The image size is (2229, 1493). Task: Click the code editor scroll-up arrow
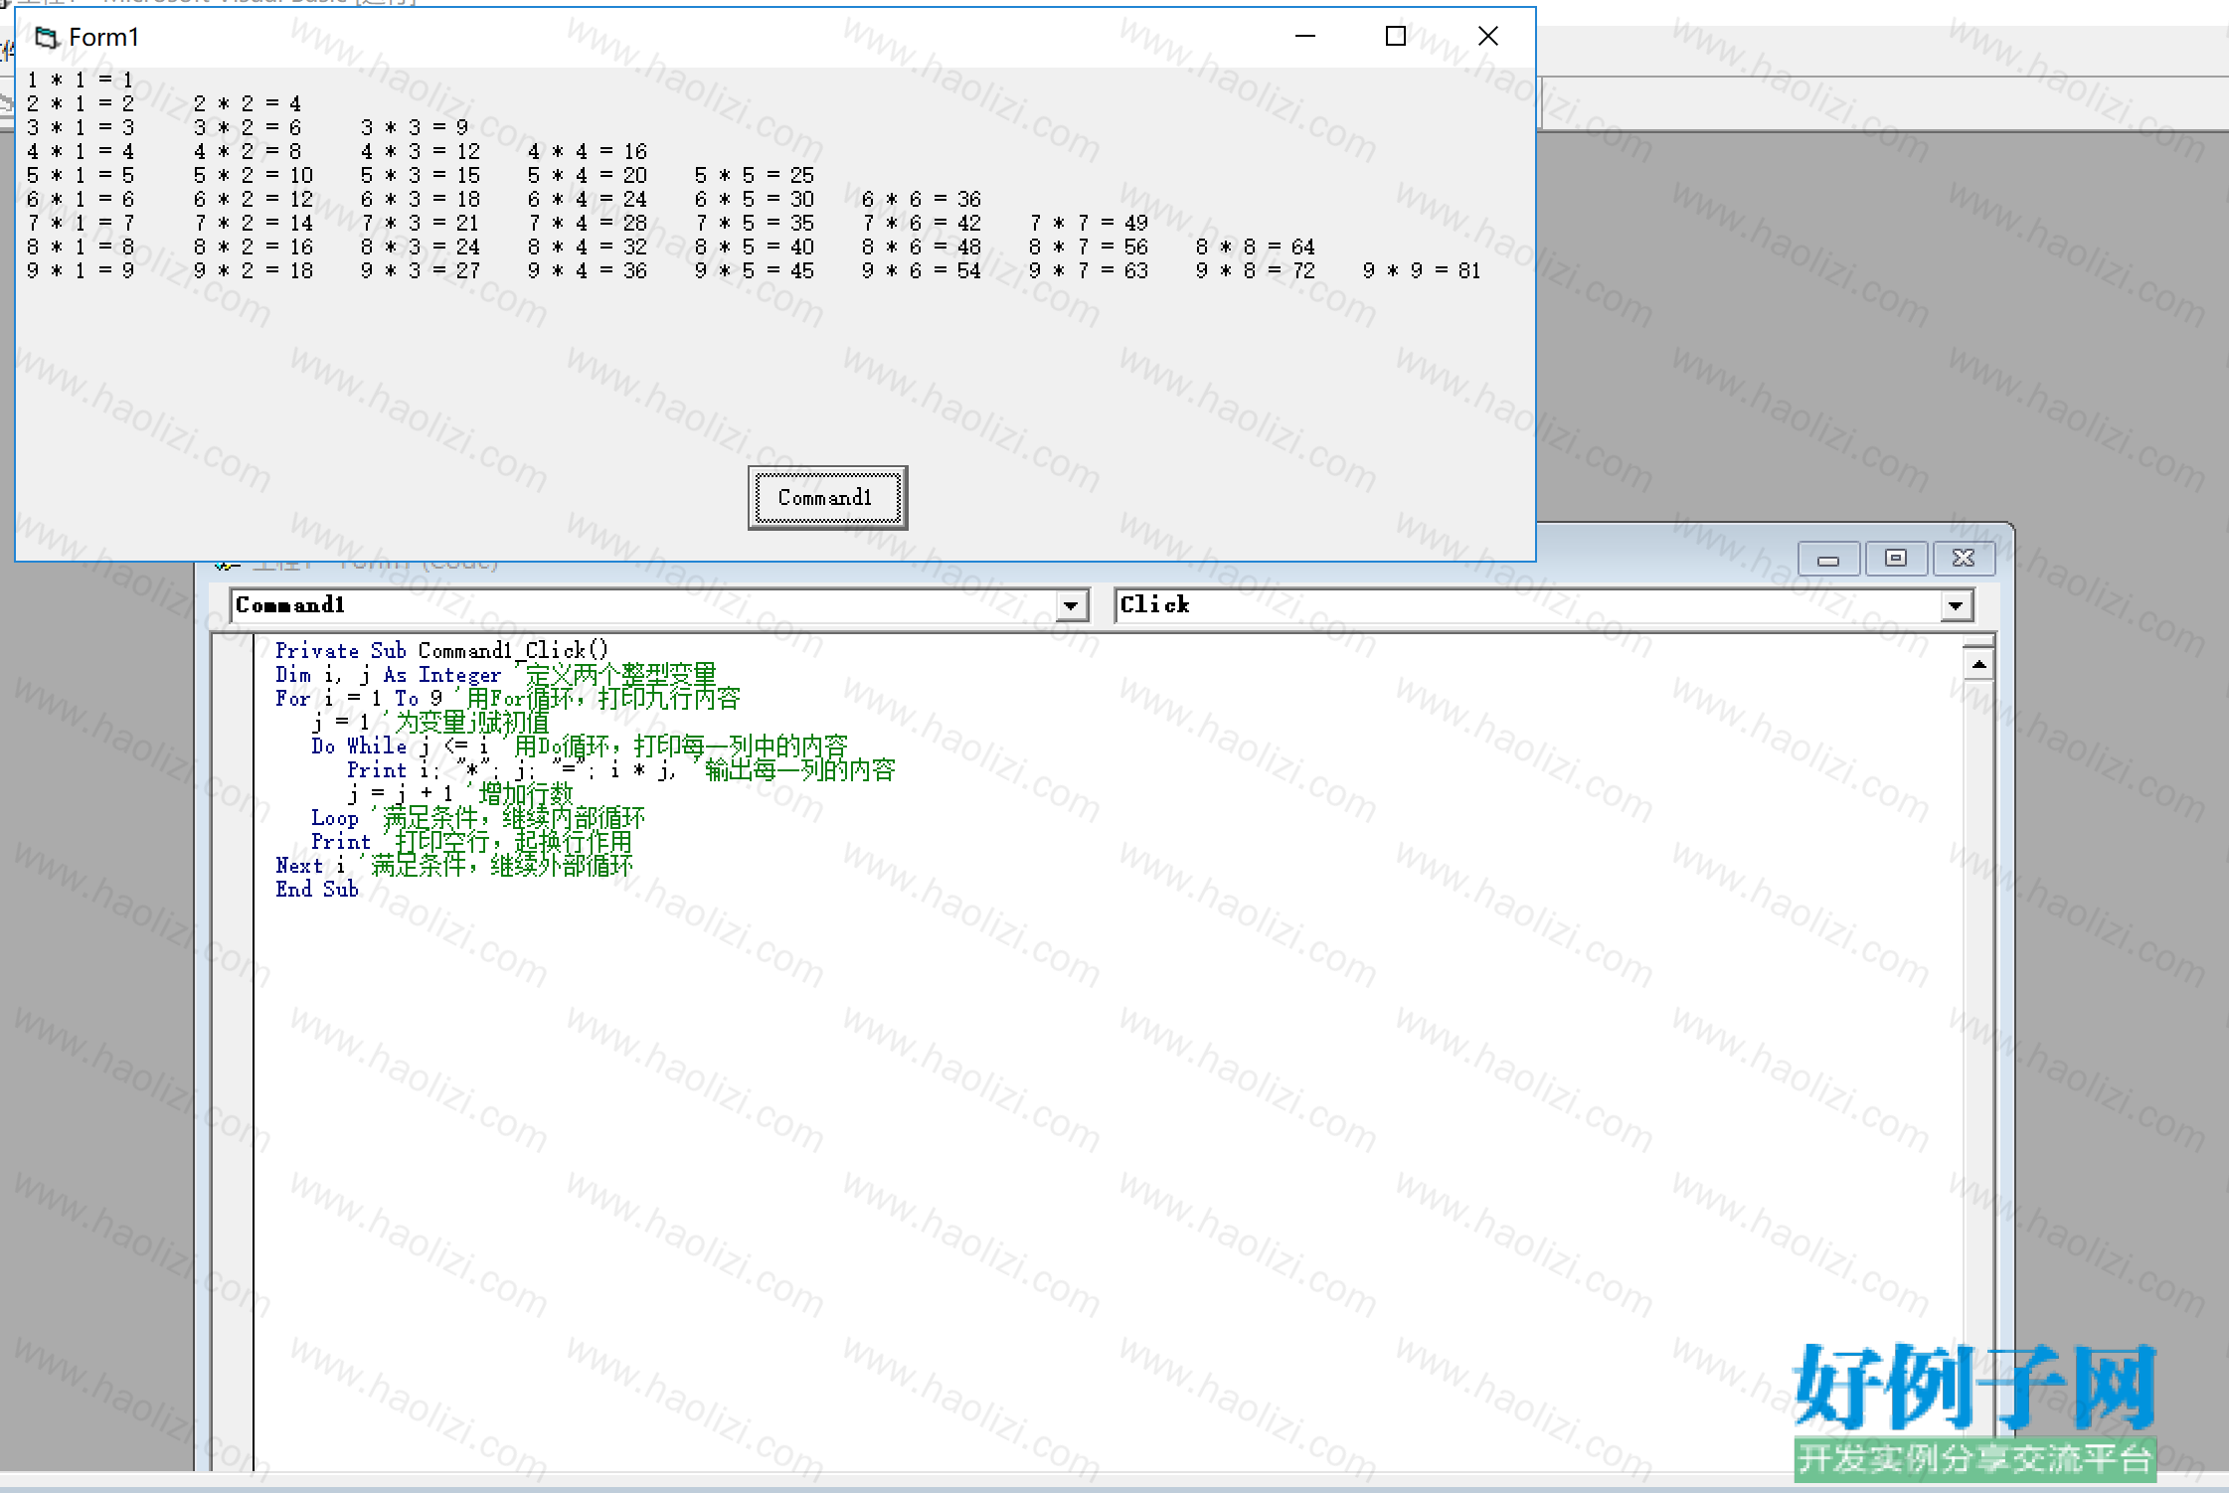click(x=1978, y=664)
